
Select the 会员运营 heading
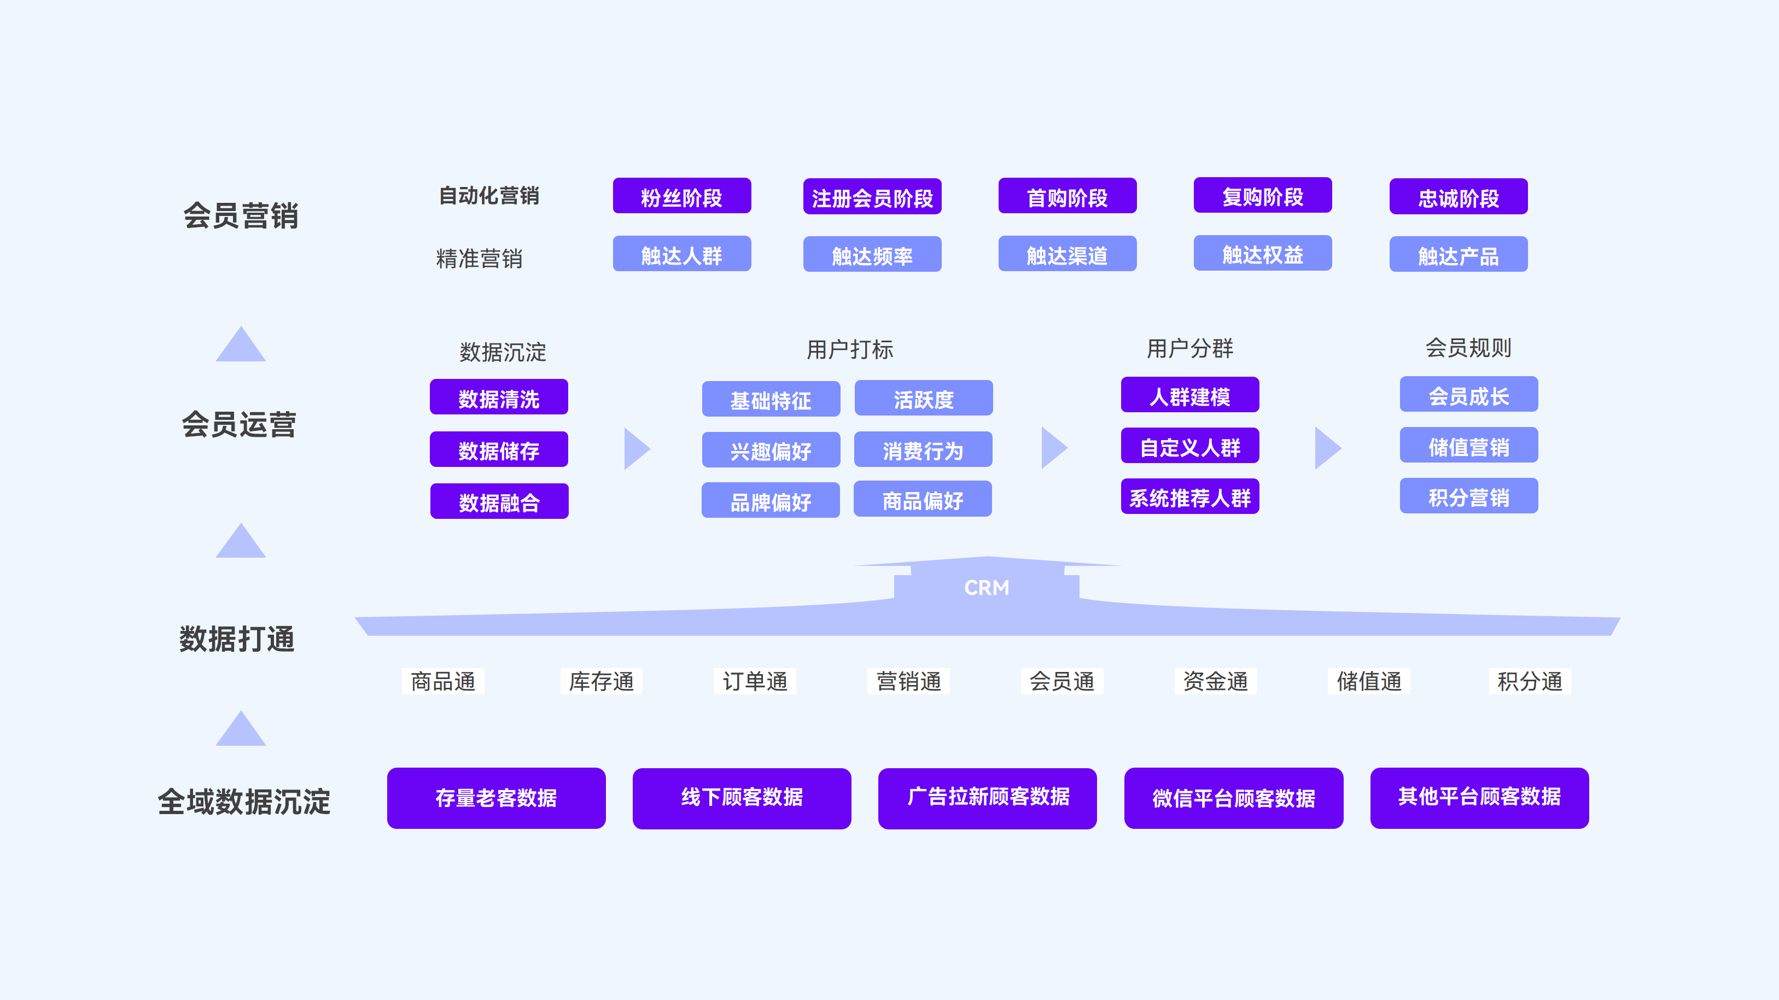pos(239,424)
